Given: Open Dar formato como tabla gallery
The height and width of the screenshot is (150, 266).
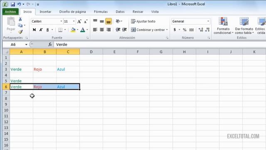Looking at the screenshot, I should pos(244,26).
